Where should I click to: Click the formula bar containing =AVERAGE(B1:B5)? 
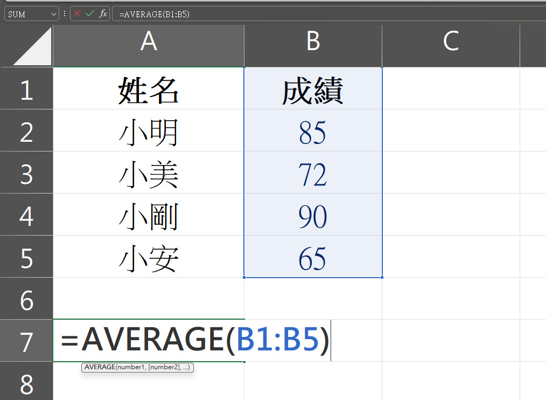329,15
